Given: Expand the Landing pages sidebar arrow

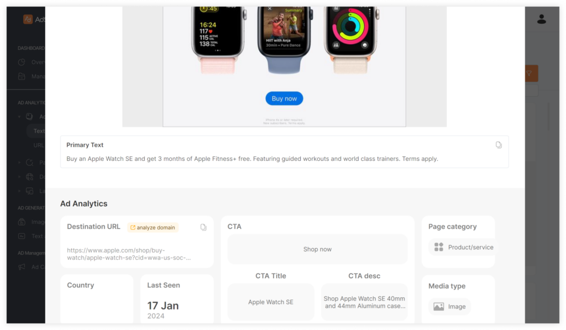Looking at the screenshot, I should (x=19, y=191).
